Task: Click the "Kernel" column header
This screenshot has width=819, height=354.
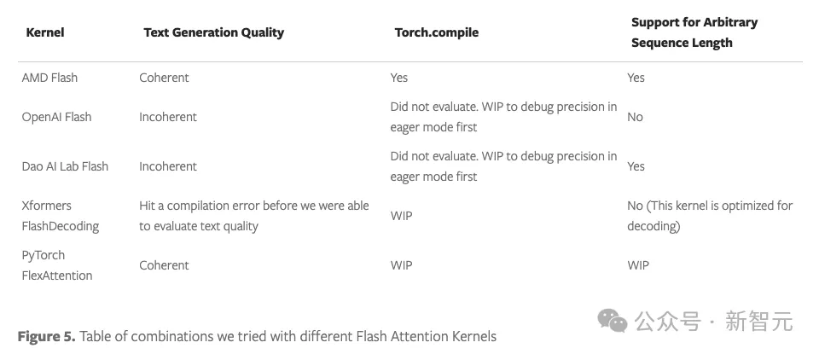Action: (x=45, y=32)
